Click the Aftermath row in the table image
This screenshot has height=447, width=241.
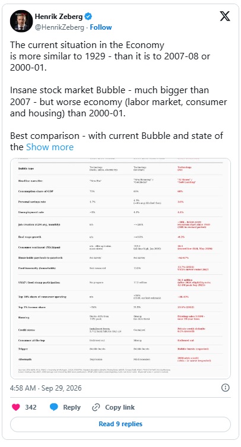click(120, 360)
